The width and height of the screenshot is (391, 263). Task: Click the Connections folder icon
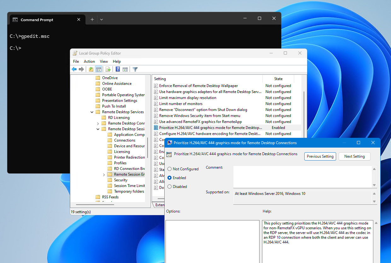[110, 140]
